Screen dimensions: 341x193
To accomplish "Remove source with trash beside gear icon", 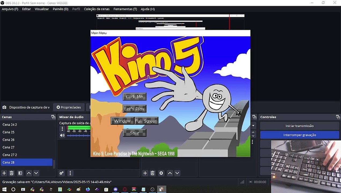I will 152,173.
